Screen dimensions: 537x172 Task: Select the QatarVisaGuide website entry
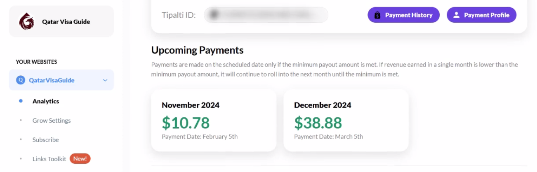point(61,80)
